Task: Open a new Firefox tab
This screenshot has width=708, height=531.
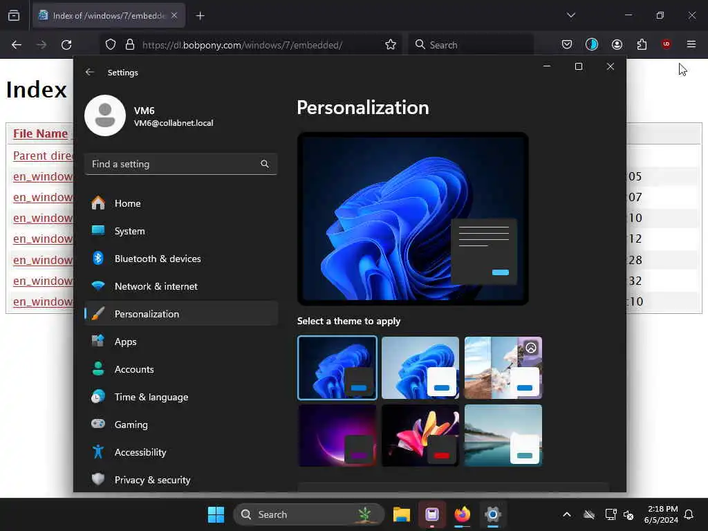Action: (200, 16)
